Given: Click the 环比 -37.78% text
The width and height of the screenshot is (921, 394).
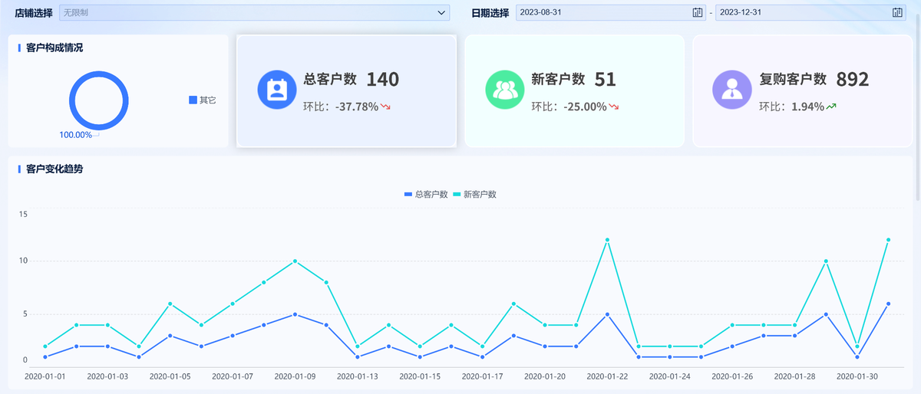Looking at the screenshot, I should (341, 107).
